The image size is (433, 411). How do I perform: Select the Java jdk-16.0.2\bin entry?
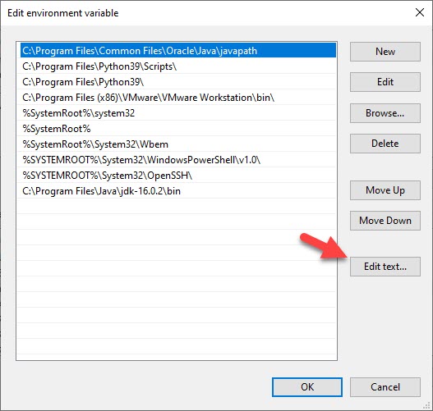(178, 191)
